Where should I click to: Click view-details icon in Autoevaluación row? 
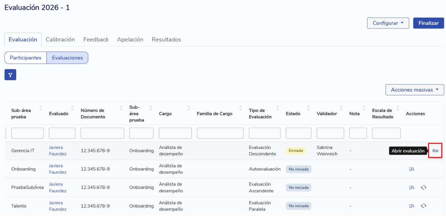[411, 169]
